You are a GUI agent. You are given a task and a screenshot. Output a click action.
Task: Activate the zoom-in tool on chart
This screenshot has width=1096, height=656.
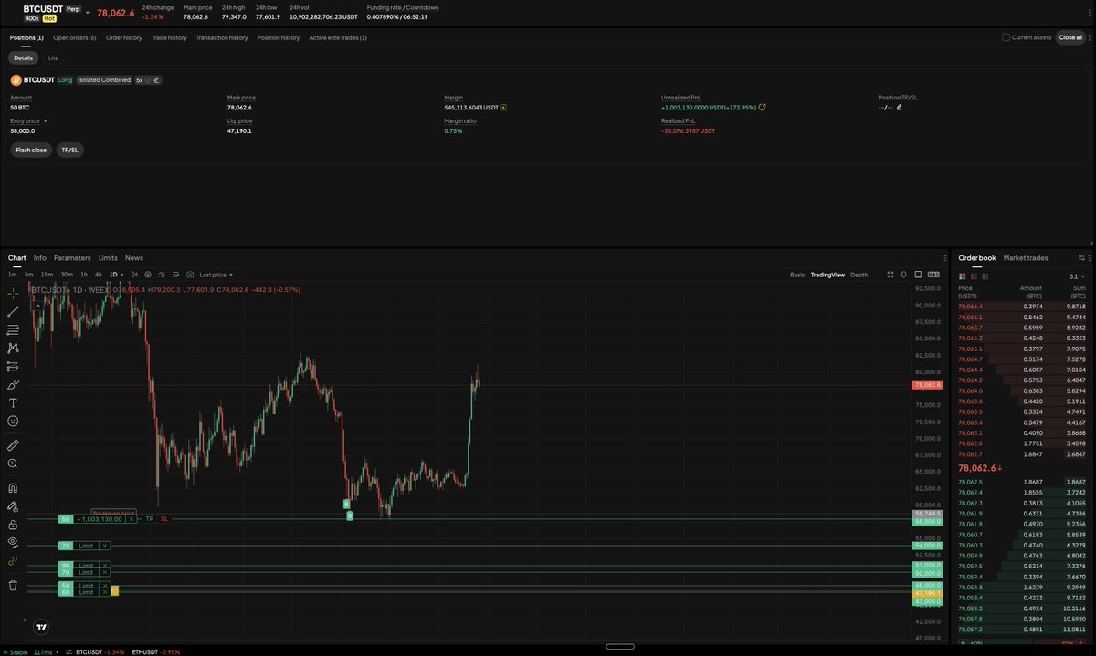point(13,463)
